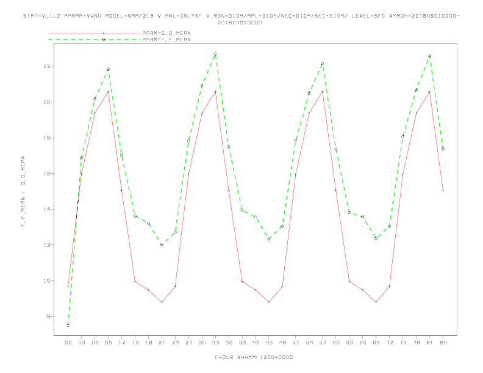Select green F.F_MEAN marker at hour 69
This screenshot has width=483, height=373.
[x=376, y=238]
